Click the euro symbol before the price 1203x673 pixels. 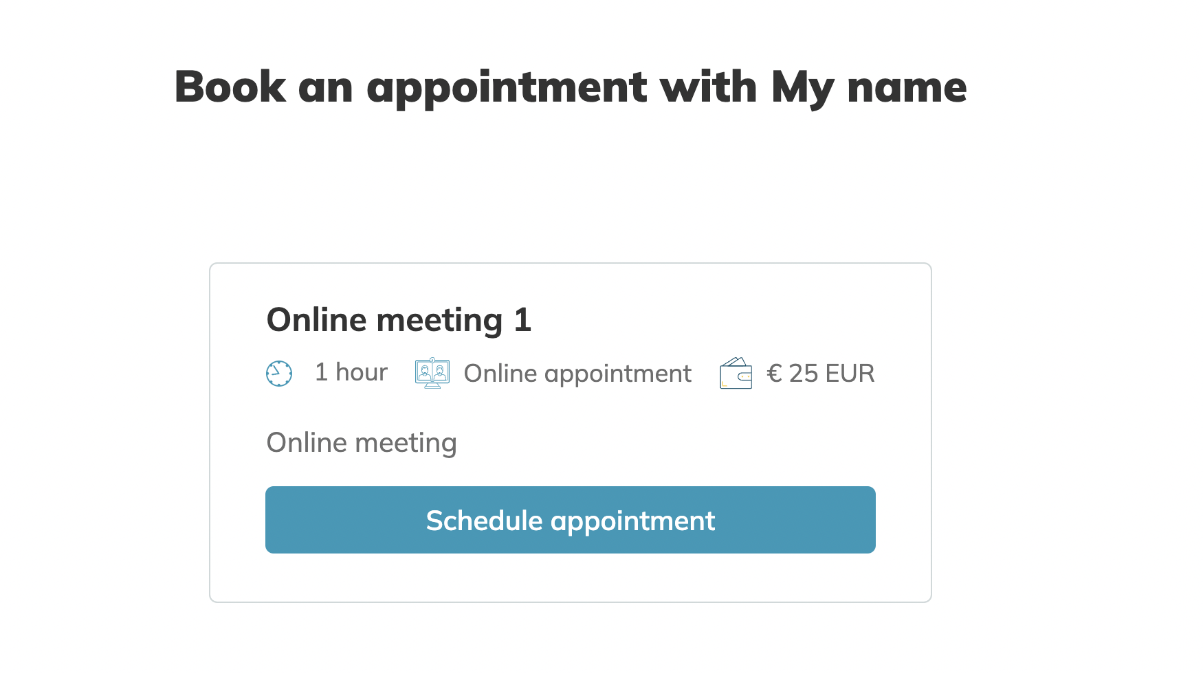point(774,374)
